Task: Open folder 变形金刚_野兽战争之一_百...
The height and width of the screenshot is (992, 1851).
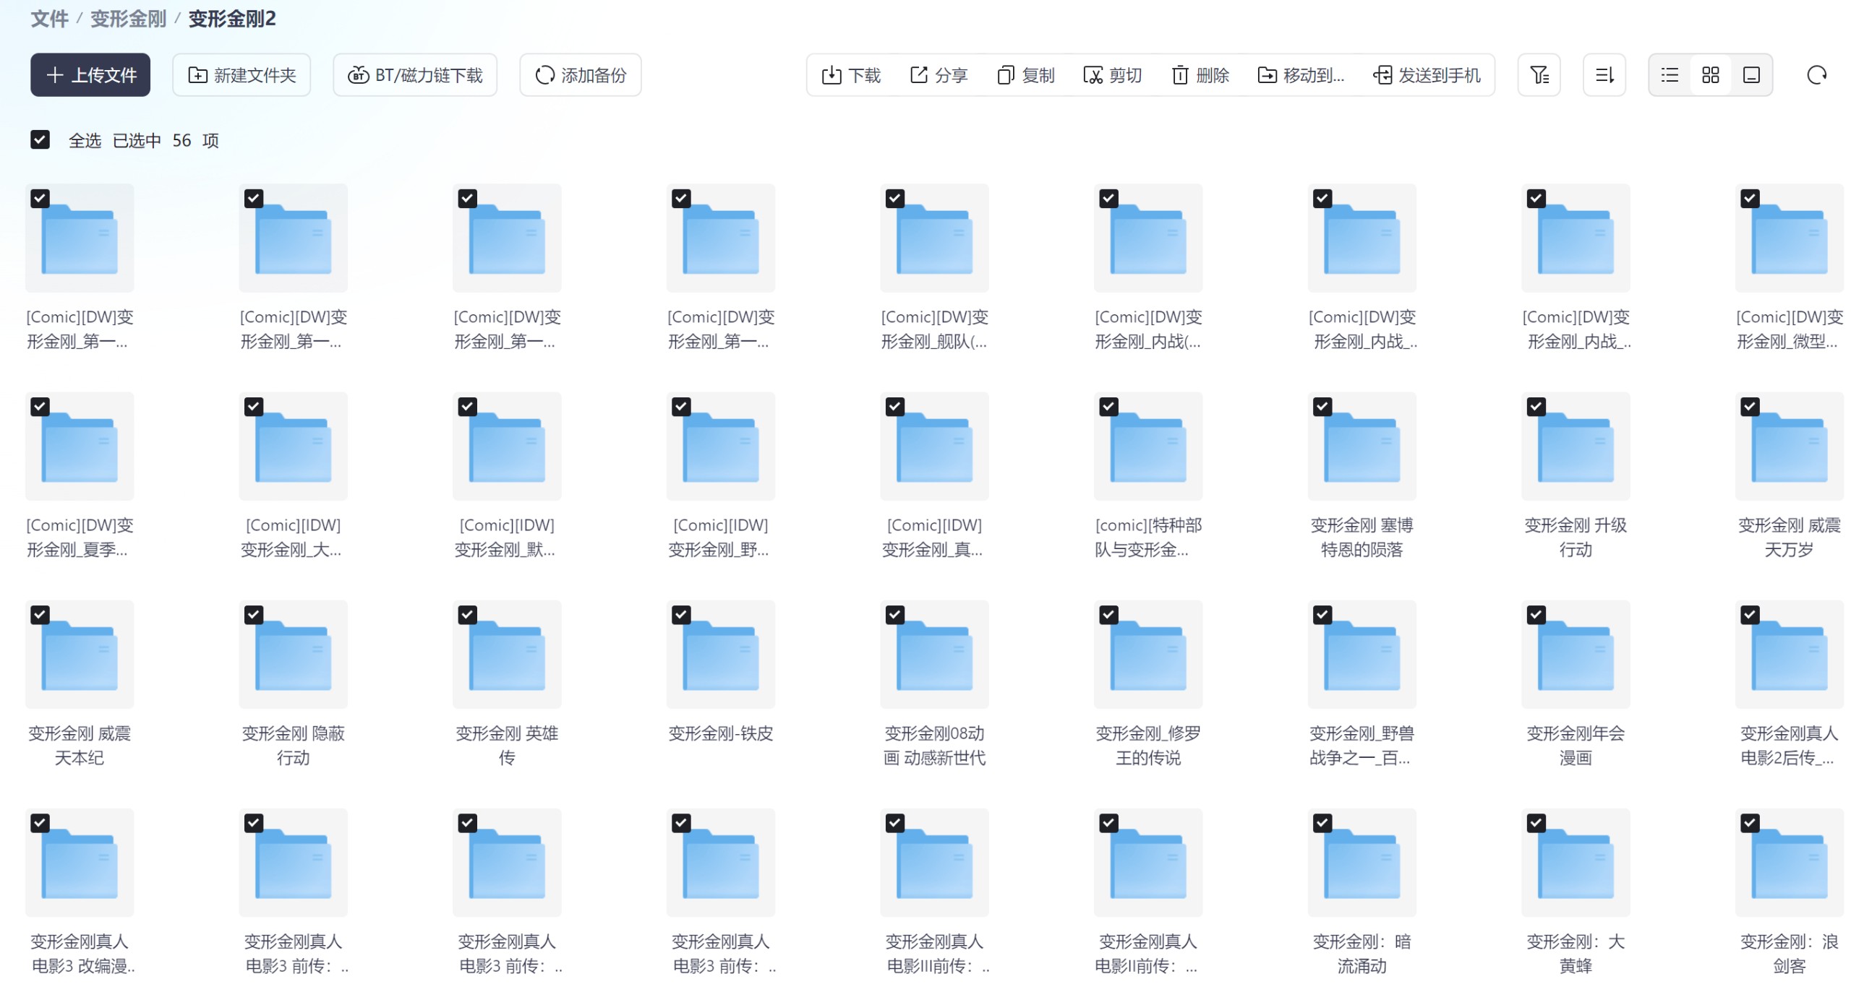Action: click(x=1362, y=655)
